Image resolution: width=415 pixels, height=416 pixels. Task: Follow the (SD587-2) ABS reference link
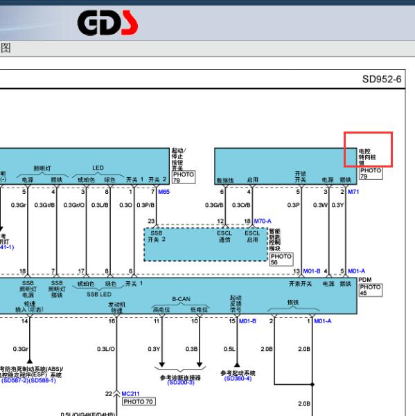point(15,381)
